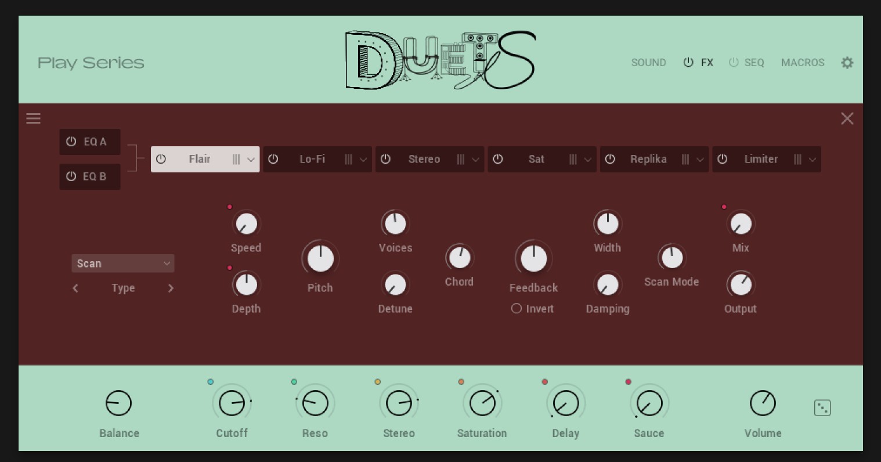Screen dimensions: 881x462
Task: Open the Flair effect slot dropdown arrow
Action: coord(251,160)
